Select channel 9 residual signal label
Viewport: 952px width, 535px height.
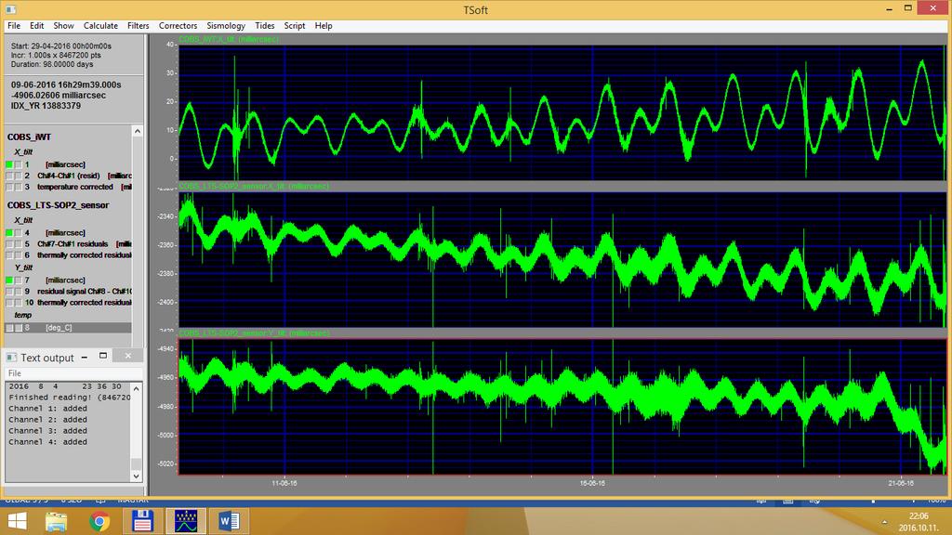coord(85,292)
